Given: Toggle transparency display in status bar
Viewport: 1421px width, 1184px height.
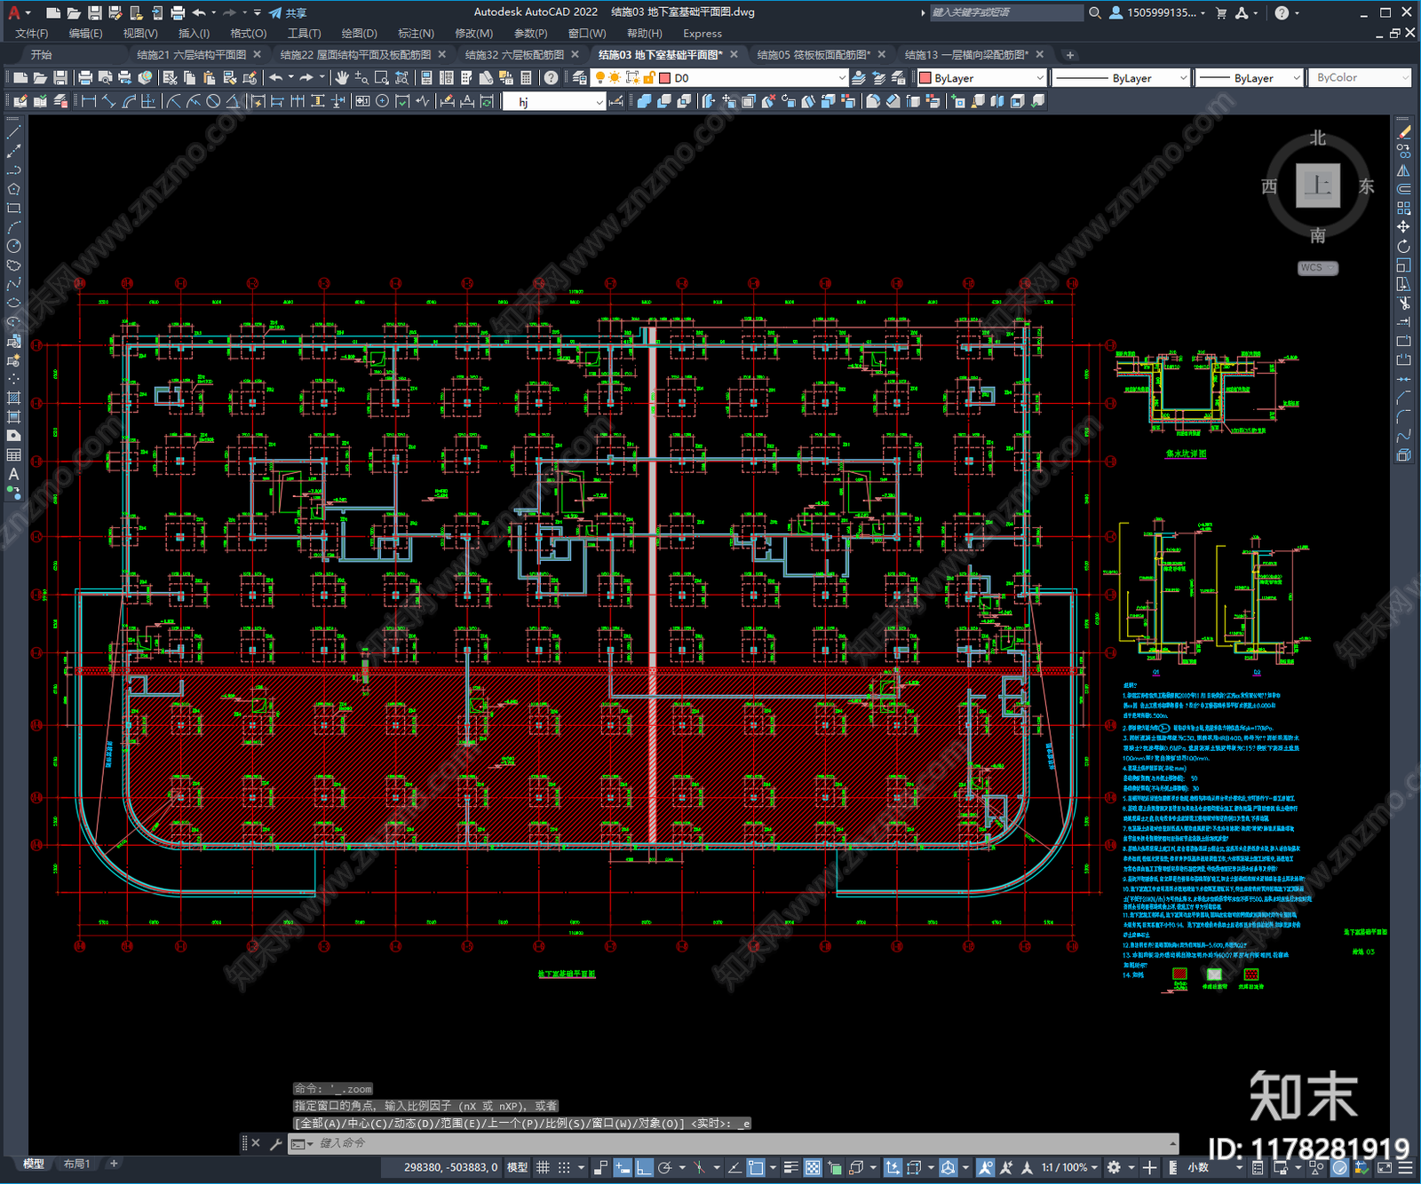Looking at the screenshot, I should click(813, 1168).
